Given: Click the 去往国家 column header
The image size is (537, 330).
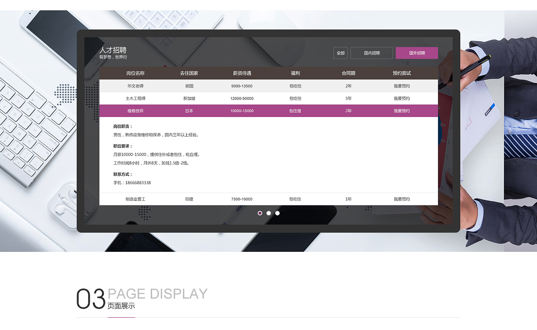Looking at the screenshot, I should pyautogui.click(x=189, y=73).
